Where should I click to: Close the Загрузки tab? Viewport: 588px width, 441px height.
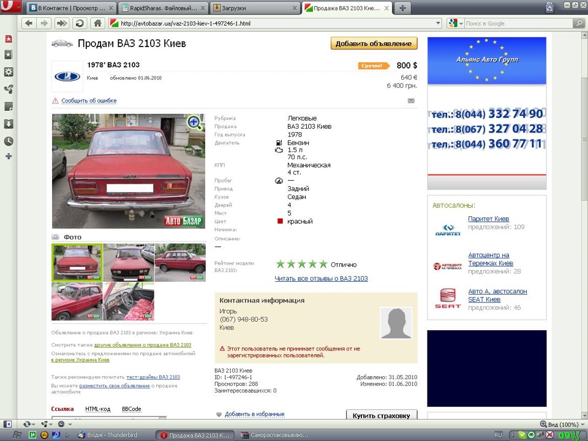(295, 8)
